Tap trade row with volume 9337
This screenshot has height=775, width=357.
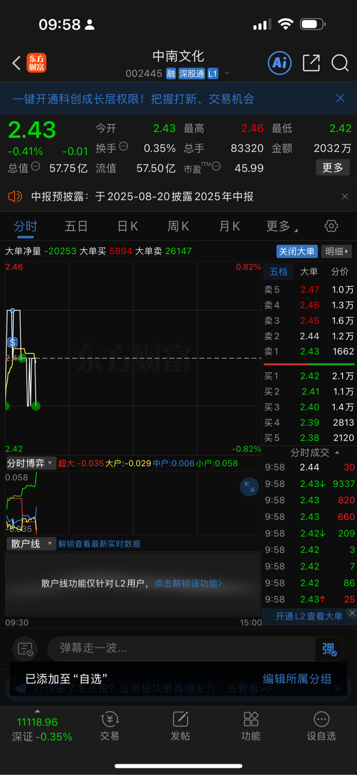[310, 484]
